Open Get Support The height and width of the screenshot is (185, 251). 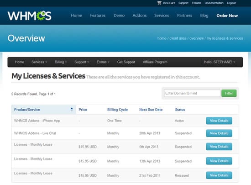coord(126,62)
